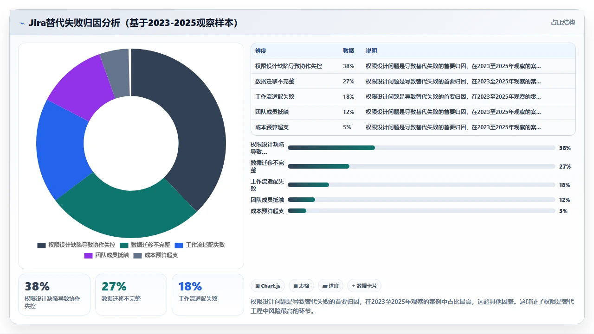This screenshot has height=334, width=594.
Task: Click the 进度 chip
Action: [x=330, y=286]
